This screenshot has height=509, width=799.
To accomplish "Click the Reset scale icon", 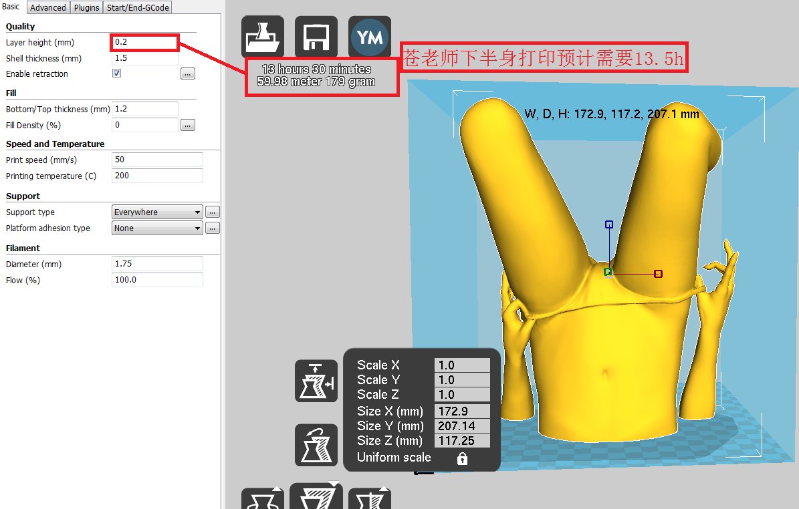I will point(316,445).
